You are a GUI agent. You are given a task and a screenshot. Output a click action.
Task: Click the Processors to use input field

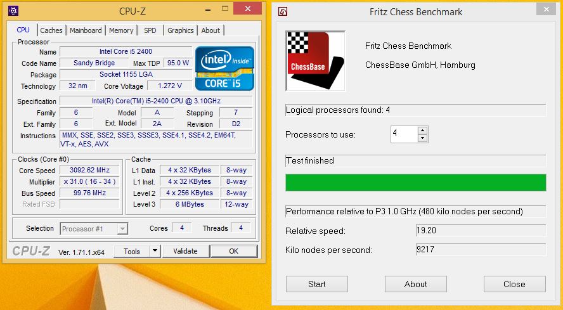(404, 134)
